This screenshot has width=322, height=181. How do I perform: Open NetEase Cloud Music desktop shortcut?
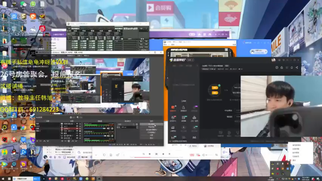[42, 29]
